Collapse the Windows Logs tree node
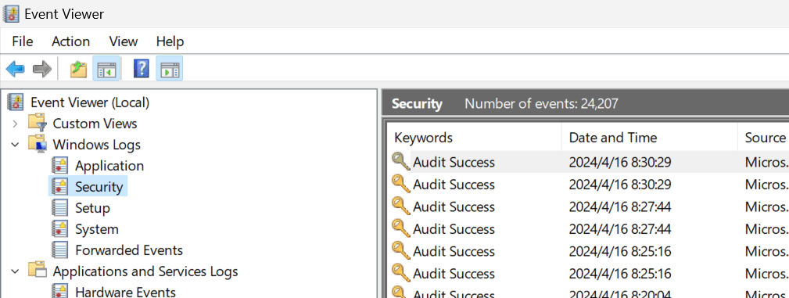Viewport: 789px width, 298px height. pos(15,145)
